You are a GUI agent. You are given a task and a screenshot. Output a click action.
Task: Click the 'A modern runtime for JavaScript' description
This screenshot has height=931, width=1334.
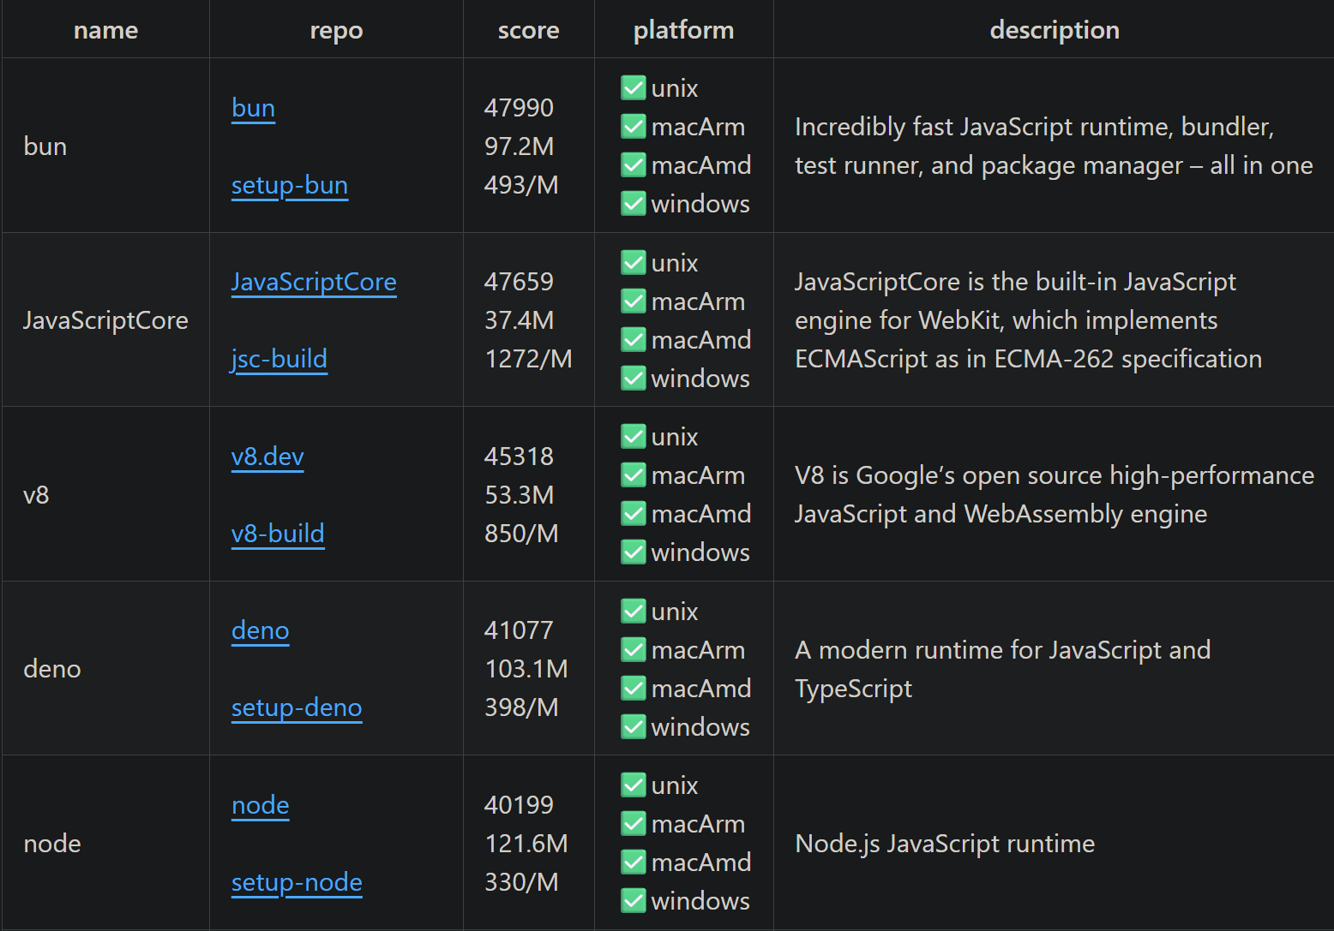[x=1002, y=669]
